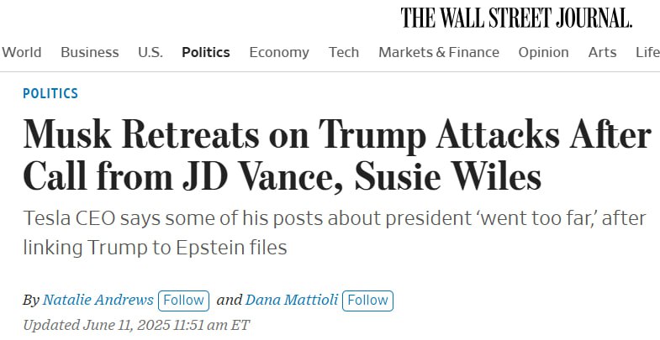Select the U.S. section in navigation
Screen dimensions: 660x340
150,52
